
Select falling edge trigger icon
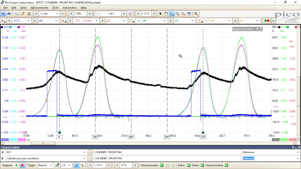(82, 165)
